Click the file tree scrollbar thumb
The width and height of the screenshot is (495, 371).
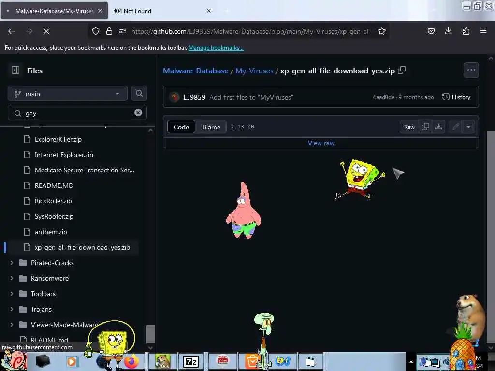point(151,334)
